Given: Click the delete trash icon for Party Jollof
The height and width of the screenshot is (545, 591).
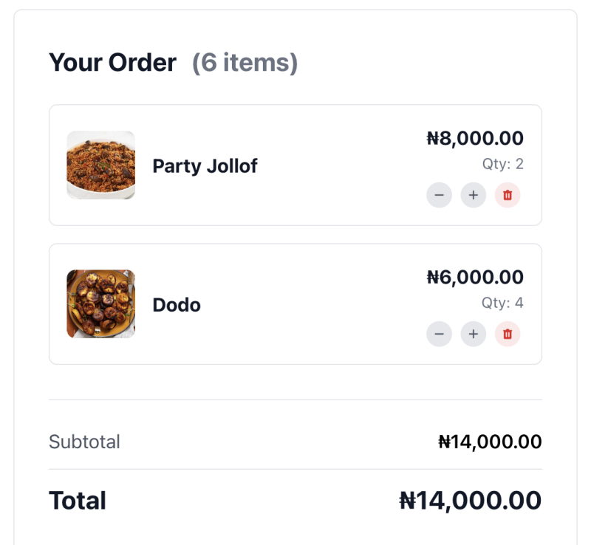Looking at the screenshot, I should coord(508,195).
